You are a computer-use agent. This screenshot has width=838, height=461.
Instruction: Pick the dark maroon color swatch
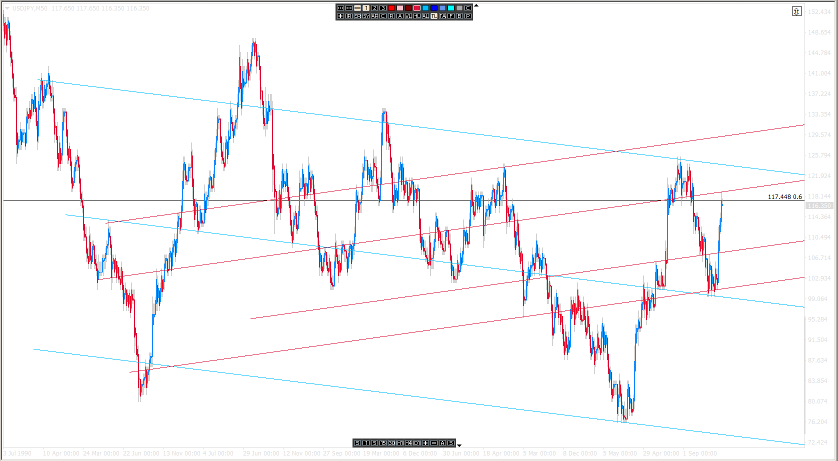click(x=408, y=8)
